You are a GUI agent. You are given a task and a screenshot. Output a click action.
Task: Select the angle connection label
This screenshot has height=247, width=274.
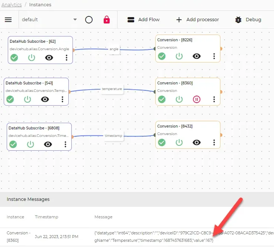114,49
